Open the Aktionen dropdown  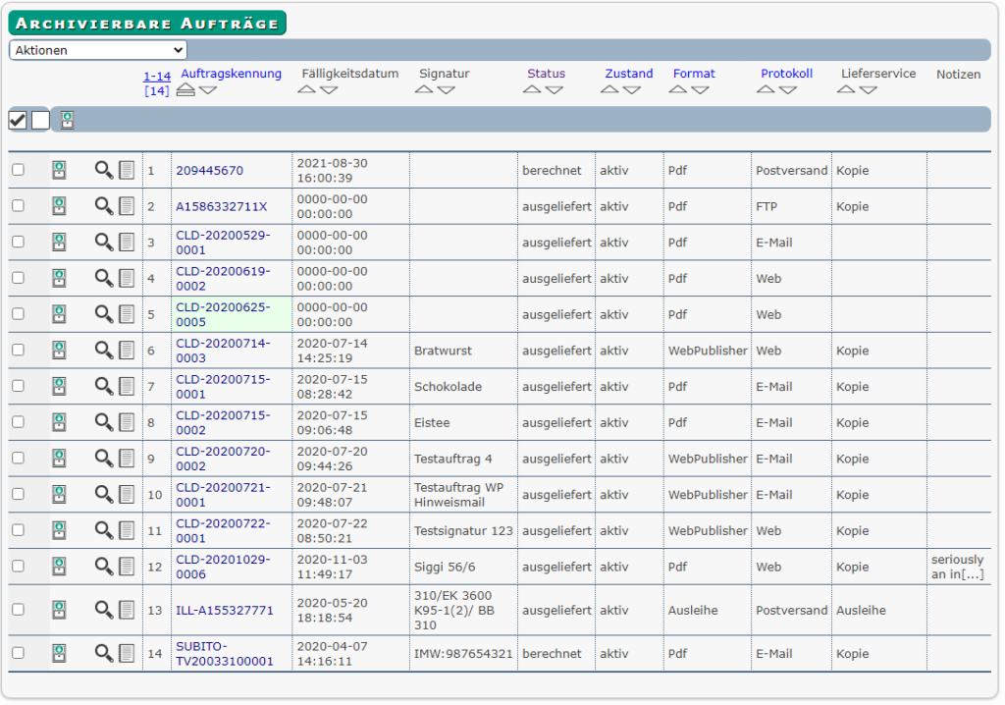pyautogui.click(x=98, y=50)
